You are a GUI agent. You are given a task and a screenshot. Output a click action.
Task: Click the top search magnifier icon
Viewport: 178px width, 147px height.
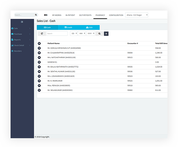[x=36, y=15]
